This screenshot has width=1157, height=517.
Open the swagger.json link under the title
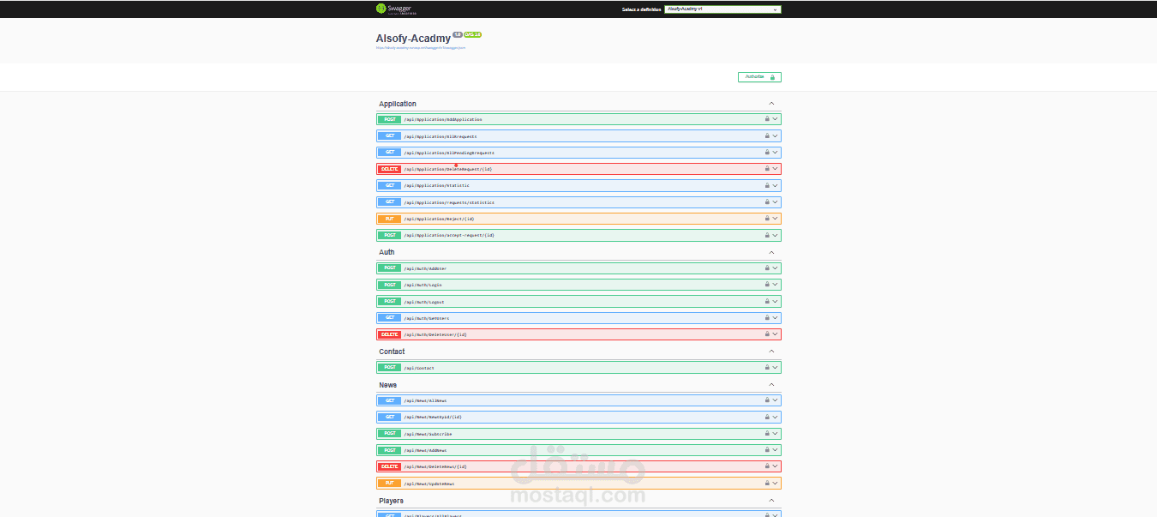pos(420,48)
